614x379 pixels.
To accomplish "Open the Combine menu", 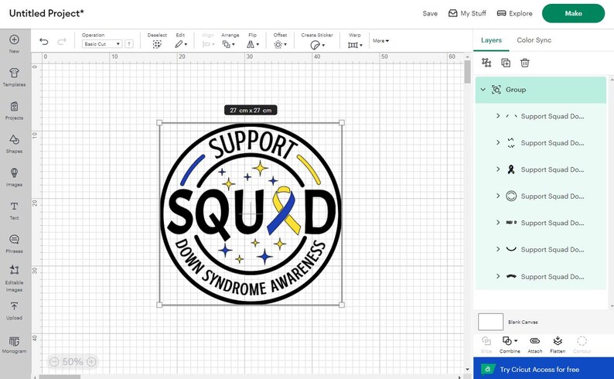I will coord(510,344).
